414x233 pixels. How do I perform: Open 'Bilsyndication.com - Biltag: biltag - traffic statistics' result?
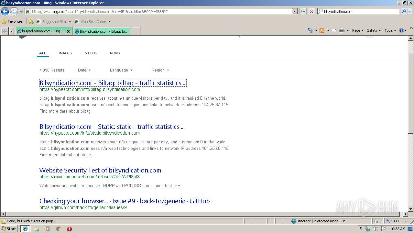tap(113, 83)
